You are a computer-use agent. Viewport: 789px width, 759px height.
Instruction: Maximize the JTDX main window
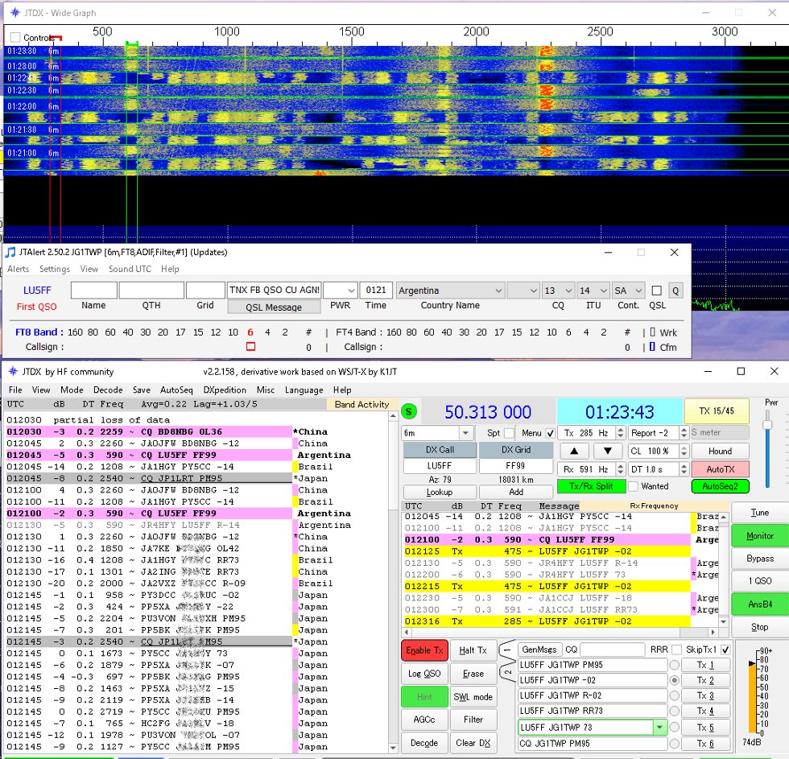[741, 371]
